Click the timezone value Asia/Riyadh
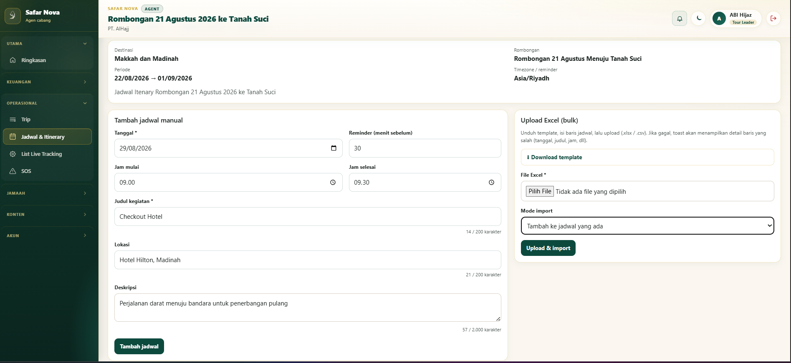 point(531,78)
